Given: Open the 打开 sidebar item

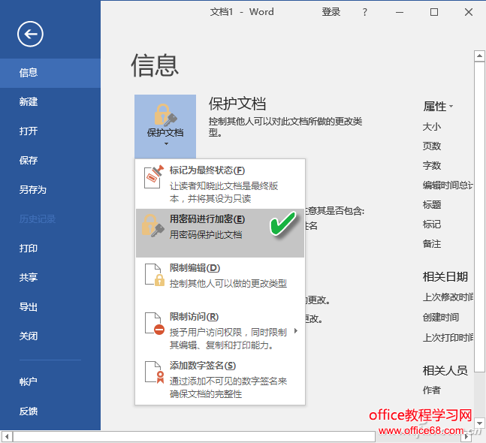Looking at the screenshot, I should point(50,131).
